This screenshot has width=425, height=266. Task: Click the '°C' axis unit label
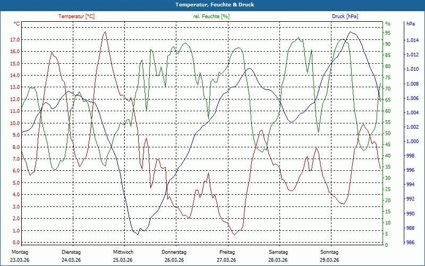[17, 24]
